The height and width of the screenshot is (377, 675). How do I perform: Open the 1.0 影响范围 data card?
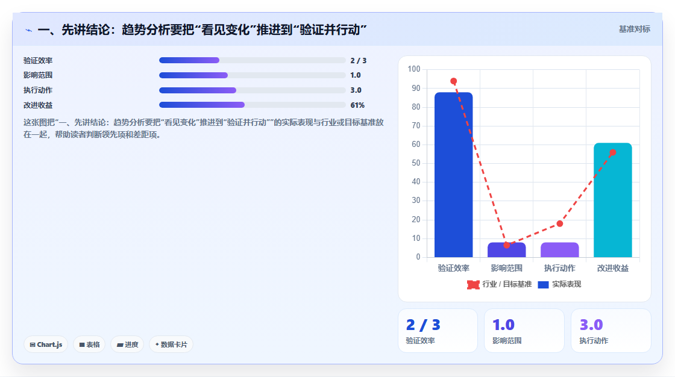[x=524, y=331]
